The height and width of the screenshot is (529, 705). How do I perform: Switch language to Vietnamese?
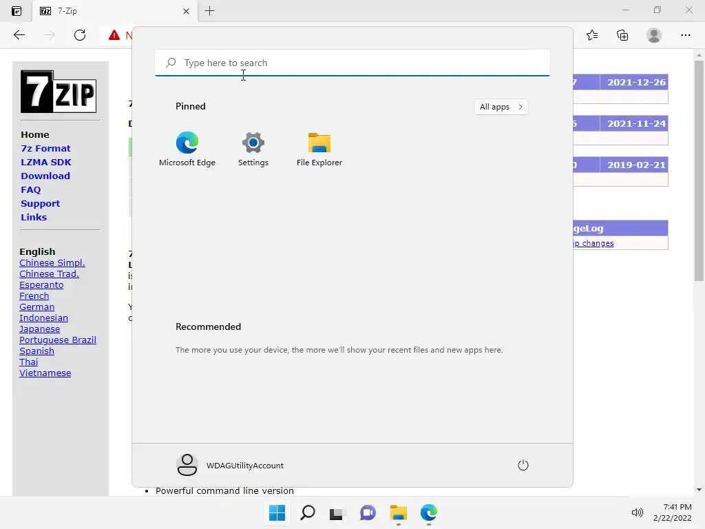[x=45, y=373]
